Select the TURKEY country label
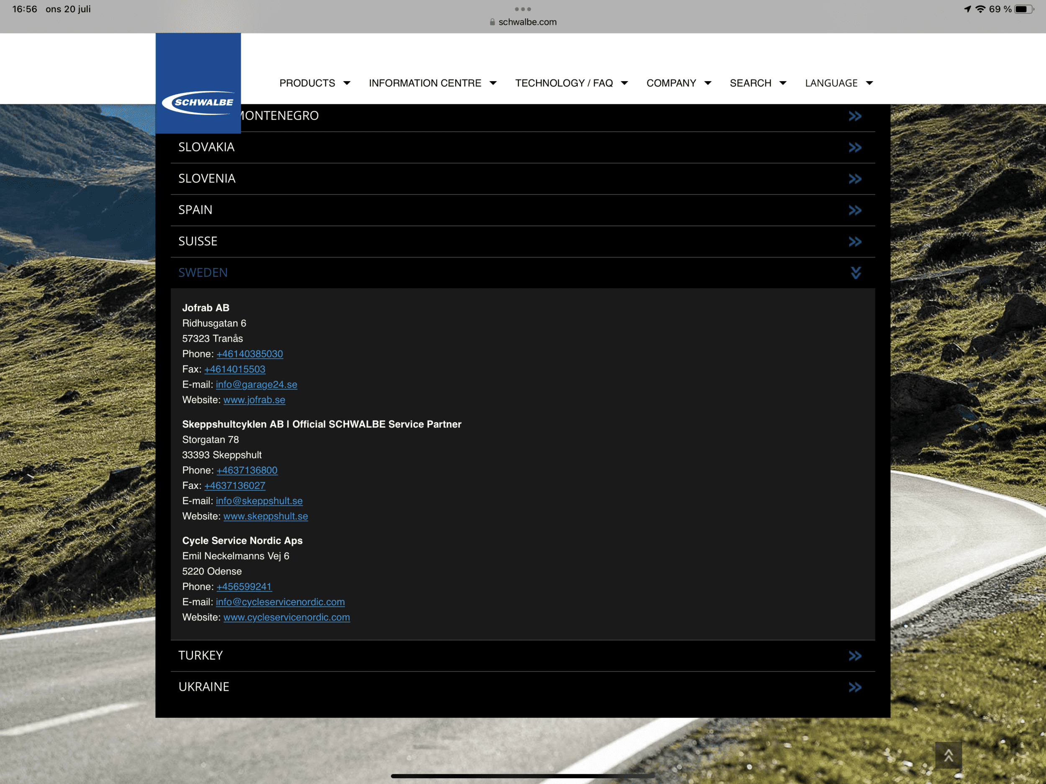Screen dimensions: 1046x784 (x=200, y=656)
